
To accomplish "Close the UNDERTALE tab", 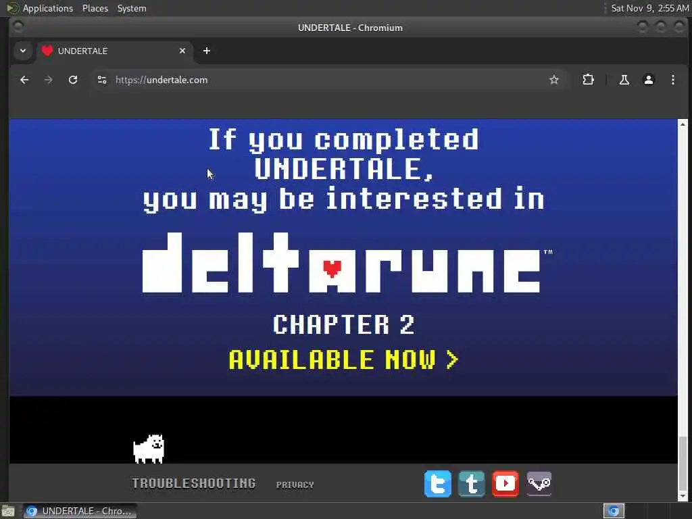I will (182, 51).
